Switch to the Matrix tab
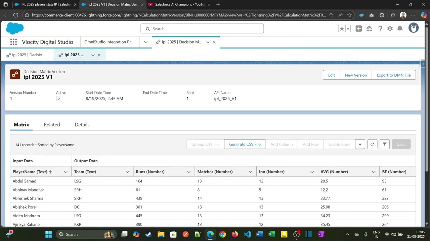This screenshot has height=241, width=430. click(x=21, y=125)
